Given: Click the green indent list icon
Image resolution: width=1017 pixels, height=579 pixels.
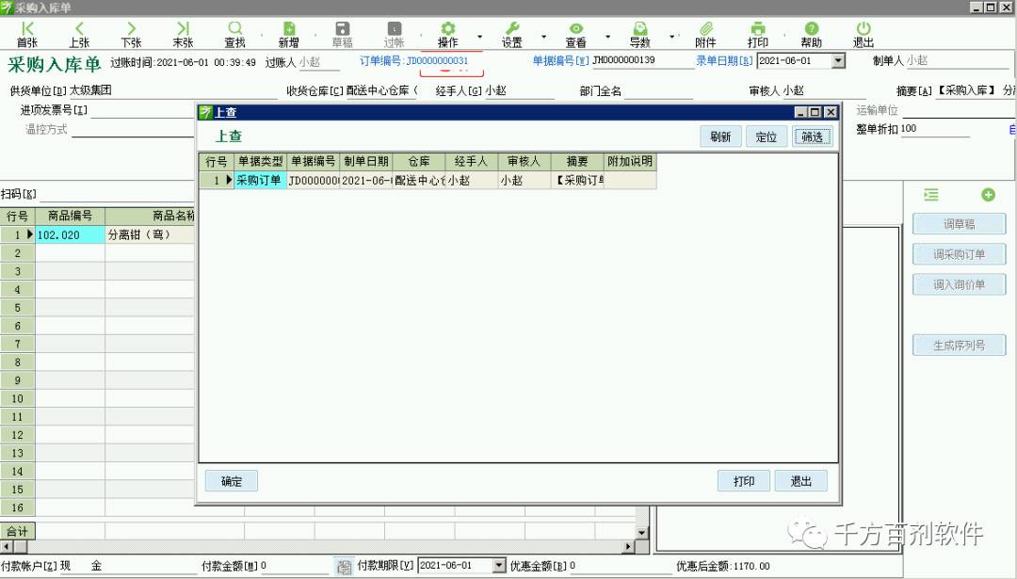Looking at the screenshot, I should point(931,195).
